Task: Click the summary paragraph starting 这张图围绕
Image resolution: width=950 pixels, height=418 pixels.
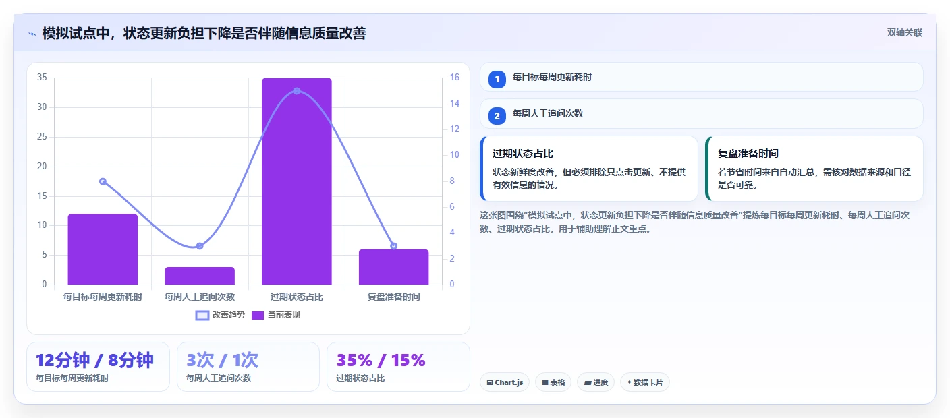Action: pos(695,222)
